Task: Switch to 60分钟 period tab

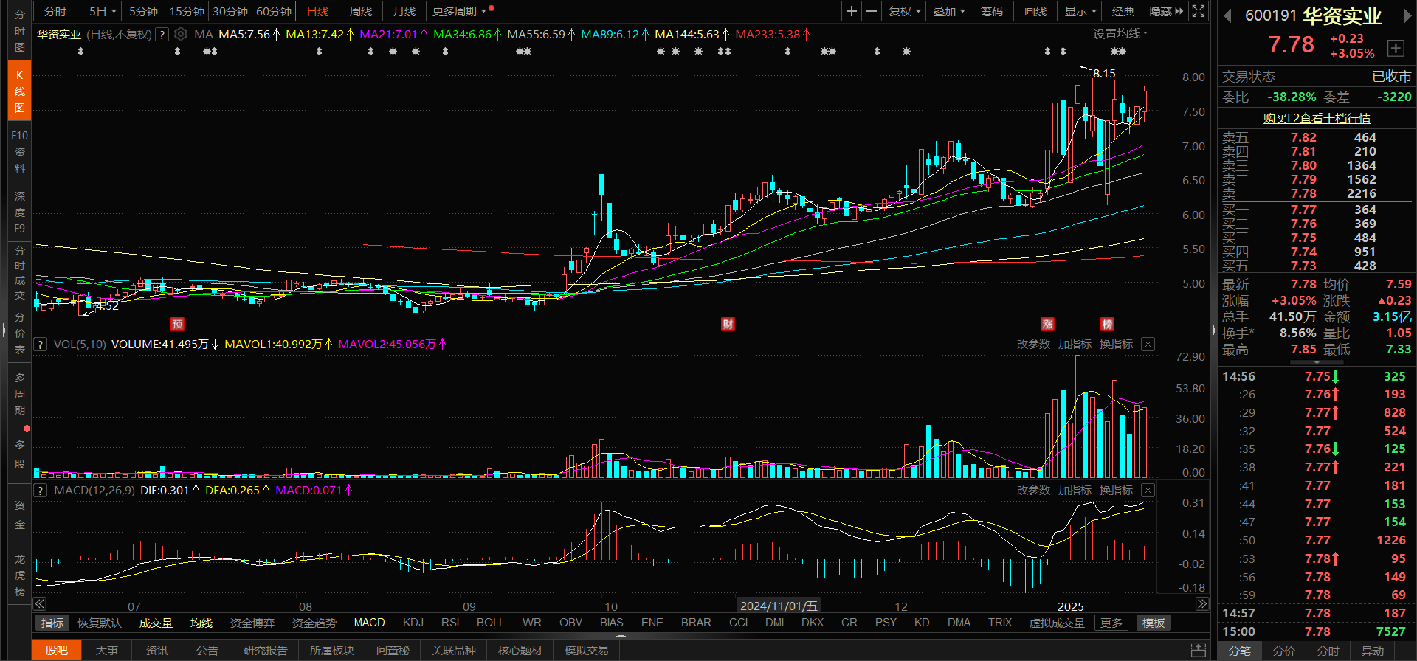Action: point(274,11)
